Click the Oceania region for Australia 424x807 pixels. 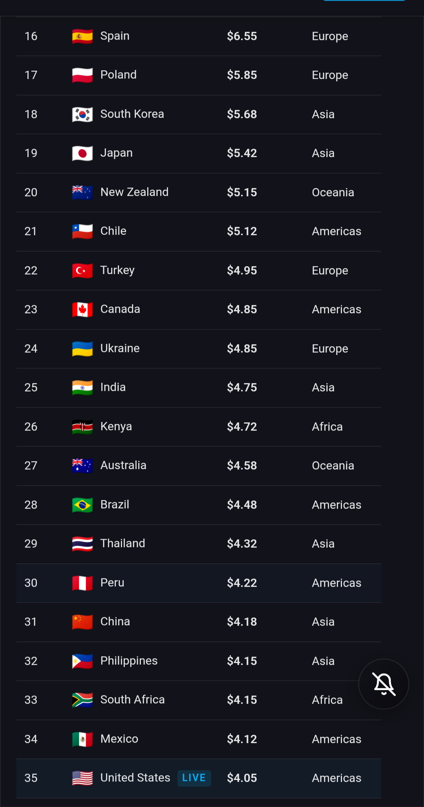(333, 466)
